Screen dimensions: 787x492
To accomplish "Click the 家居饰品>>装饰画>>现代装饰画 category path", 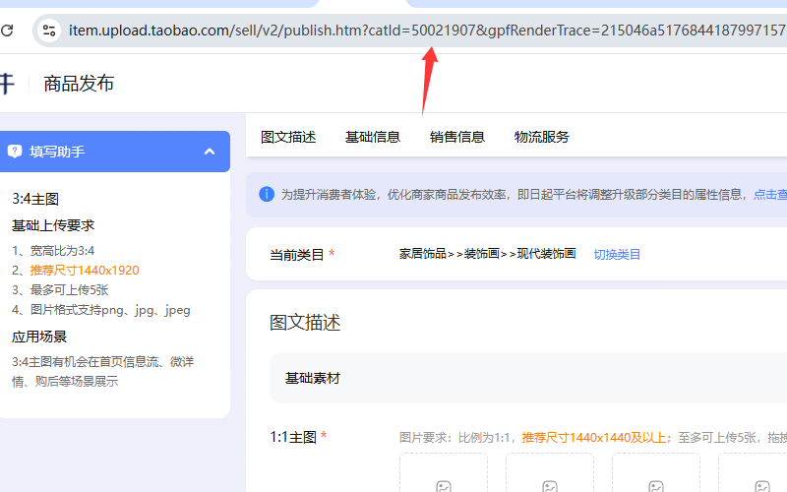I will [x=487, y=254].
